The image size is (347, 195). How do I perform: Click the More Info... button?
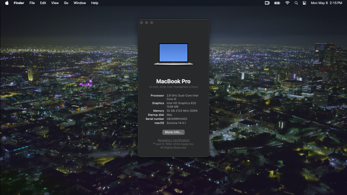coord(173,132)
